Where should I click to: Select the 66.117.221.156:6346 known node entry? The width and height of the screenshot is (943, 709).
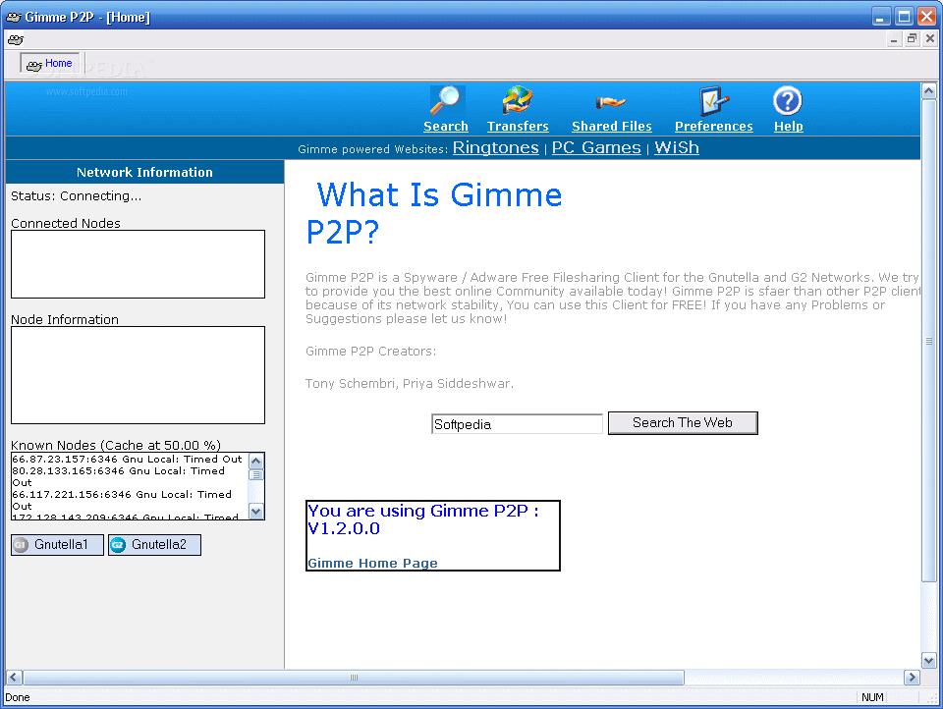[122, 500]
